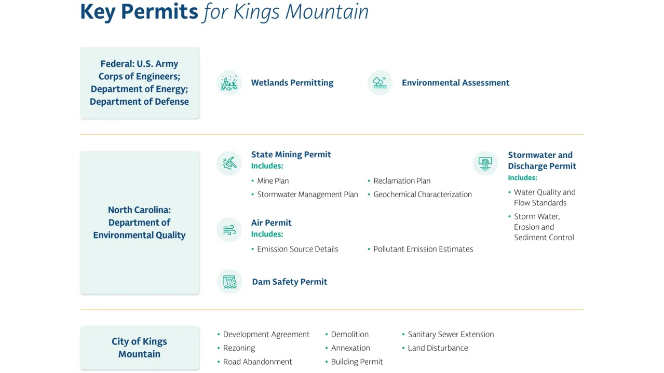Select the Sanitary Sewer Extension entry

pos(450,334)
